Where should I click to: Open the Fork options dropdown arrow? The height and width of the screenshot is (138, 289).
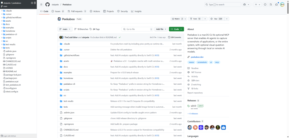pyautogui.click(x=205, y=19)
